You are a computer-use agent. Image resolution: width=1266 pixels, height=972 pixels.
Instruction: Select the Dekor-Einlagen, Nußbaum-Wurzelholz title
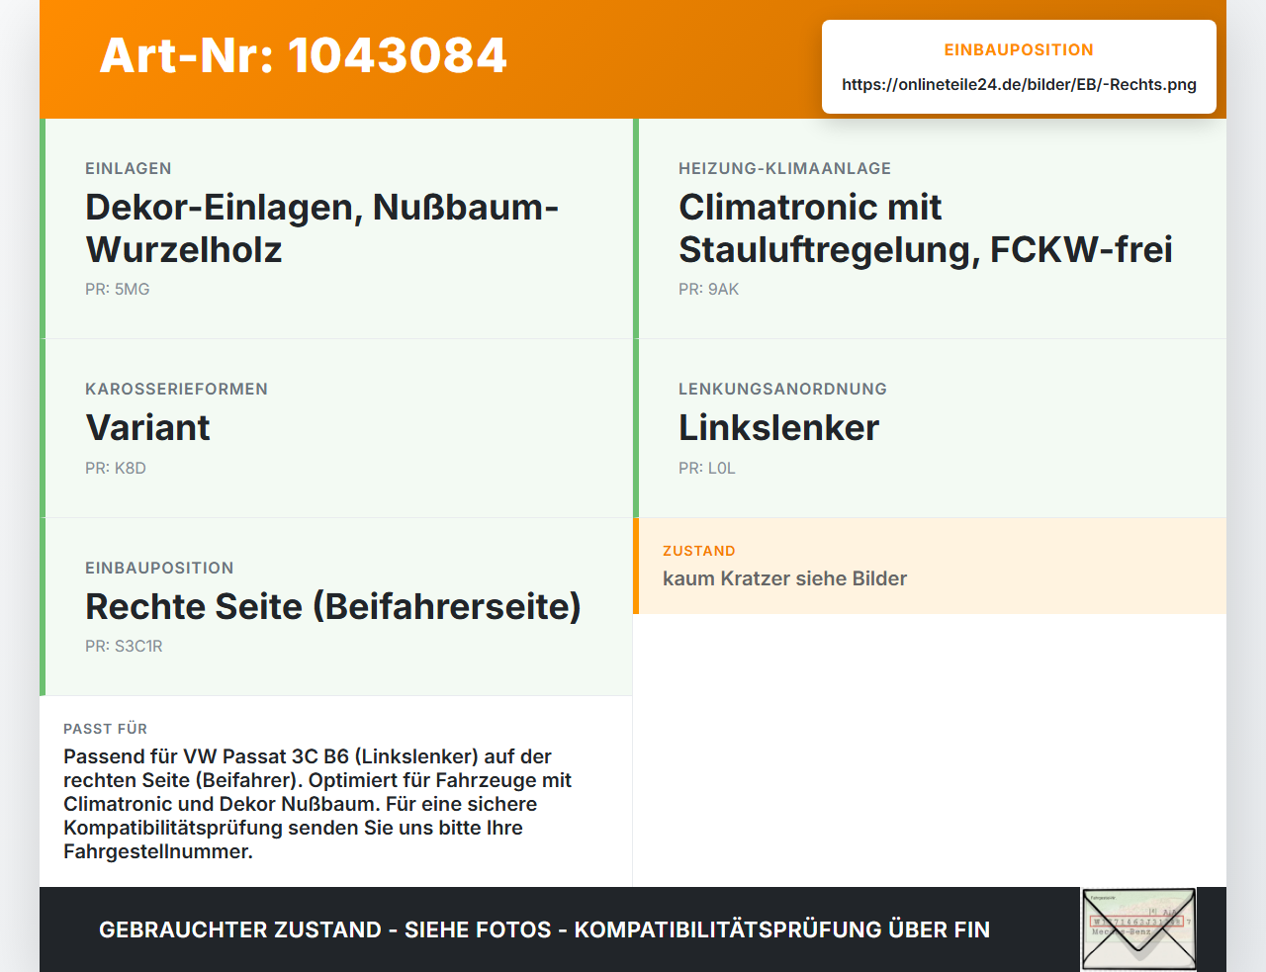click(x=322, y=228)
